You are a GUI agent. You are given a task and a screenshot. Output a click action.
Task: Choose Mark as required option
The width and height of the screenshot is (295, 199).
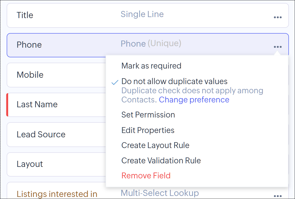(151, 66)
